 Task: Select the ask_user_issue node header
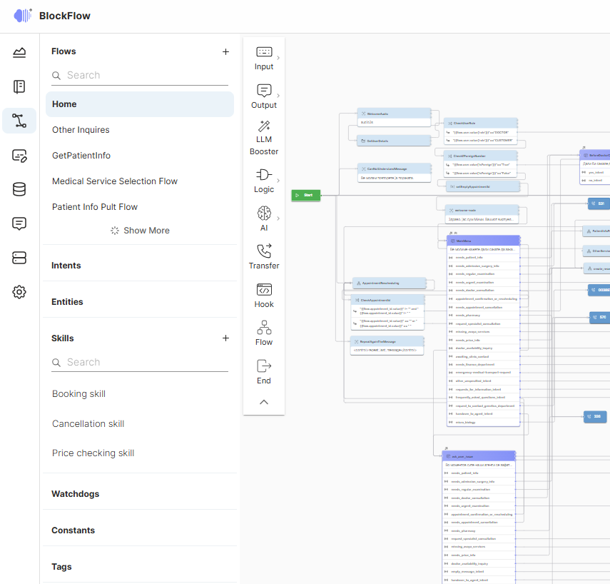479,456
